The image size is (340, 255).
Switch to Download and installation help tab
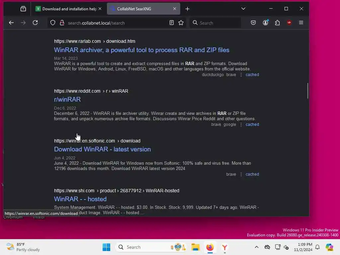[x=68, y=9]
